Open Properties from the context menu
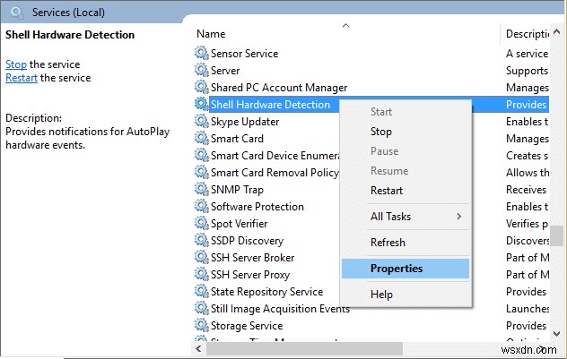The width and height of the screenshot is (567, 359). (x=396, y=268)
